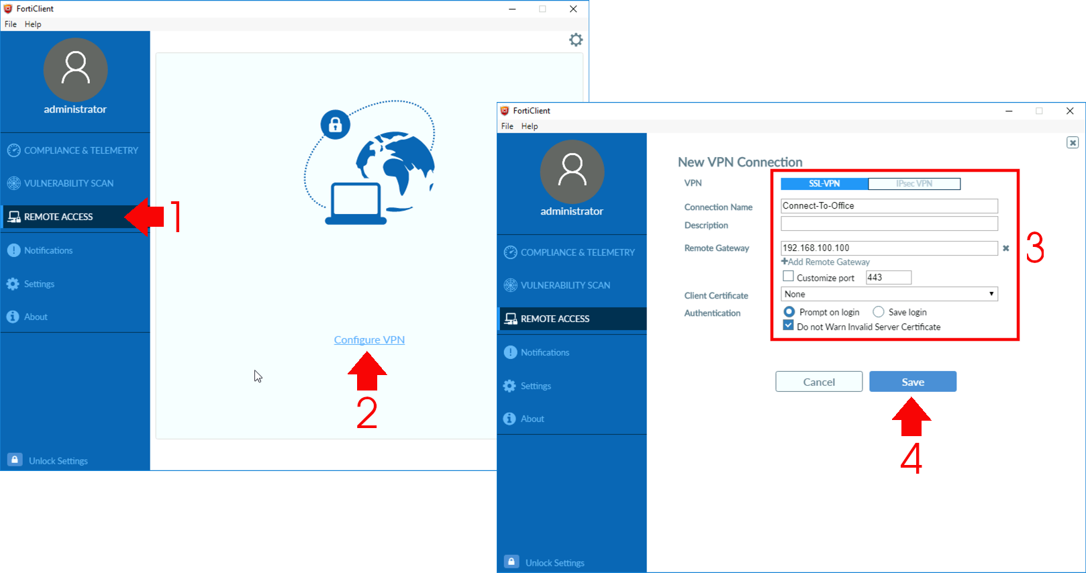This screenshot has height=573, width=1086.
Task: Open Notifications in the back window sidebar
Action: [x=40, y=250]
